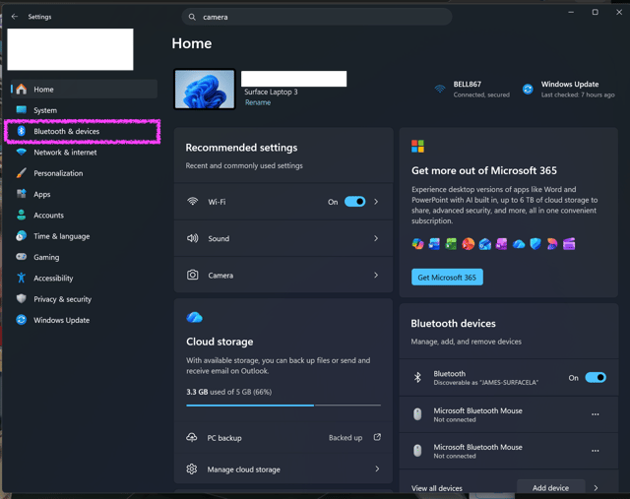630x499 pixels.
Task: Click the Accessibility figure icon
Action: point(22,278)
